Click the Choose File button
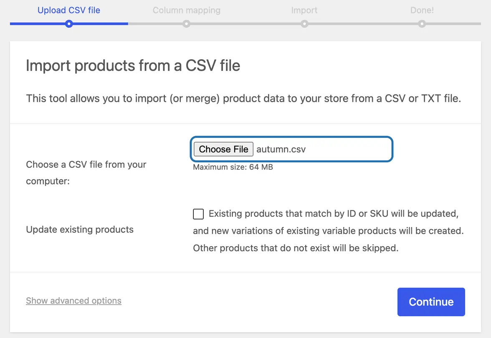Image resolution: width=491 pixels, height=338 pixels. point(223,149)
